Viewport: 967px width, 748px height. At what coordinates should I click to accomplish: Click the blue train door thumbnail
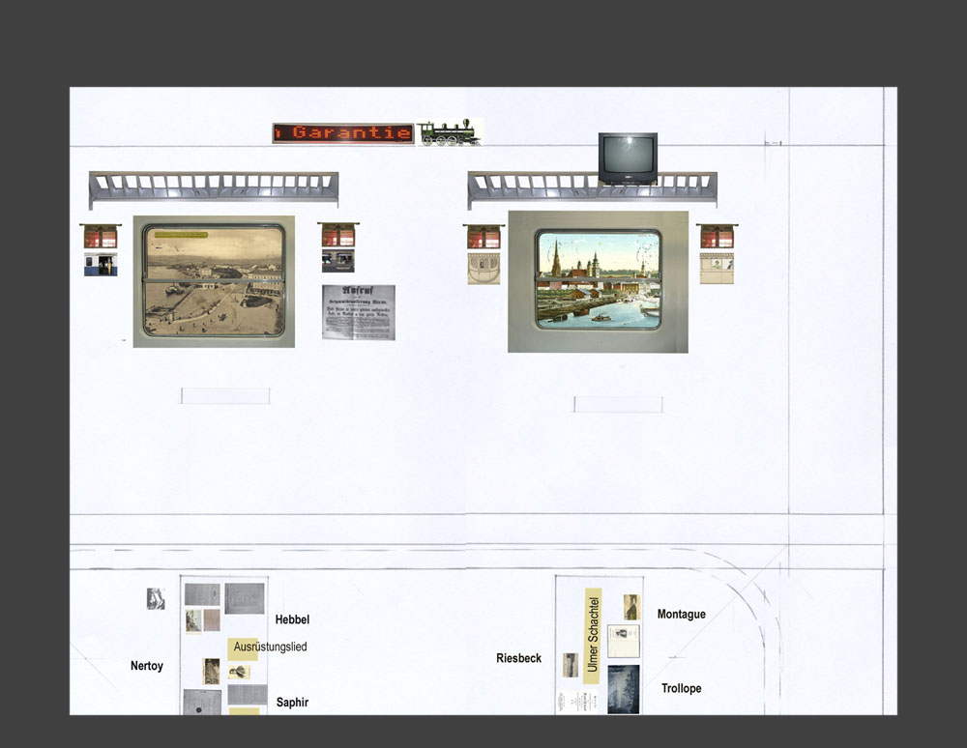100,265
